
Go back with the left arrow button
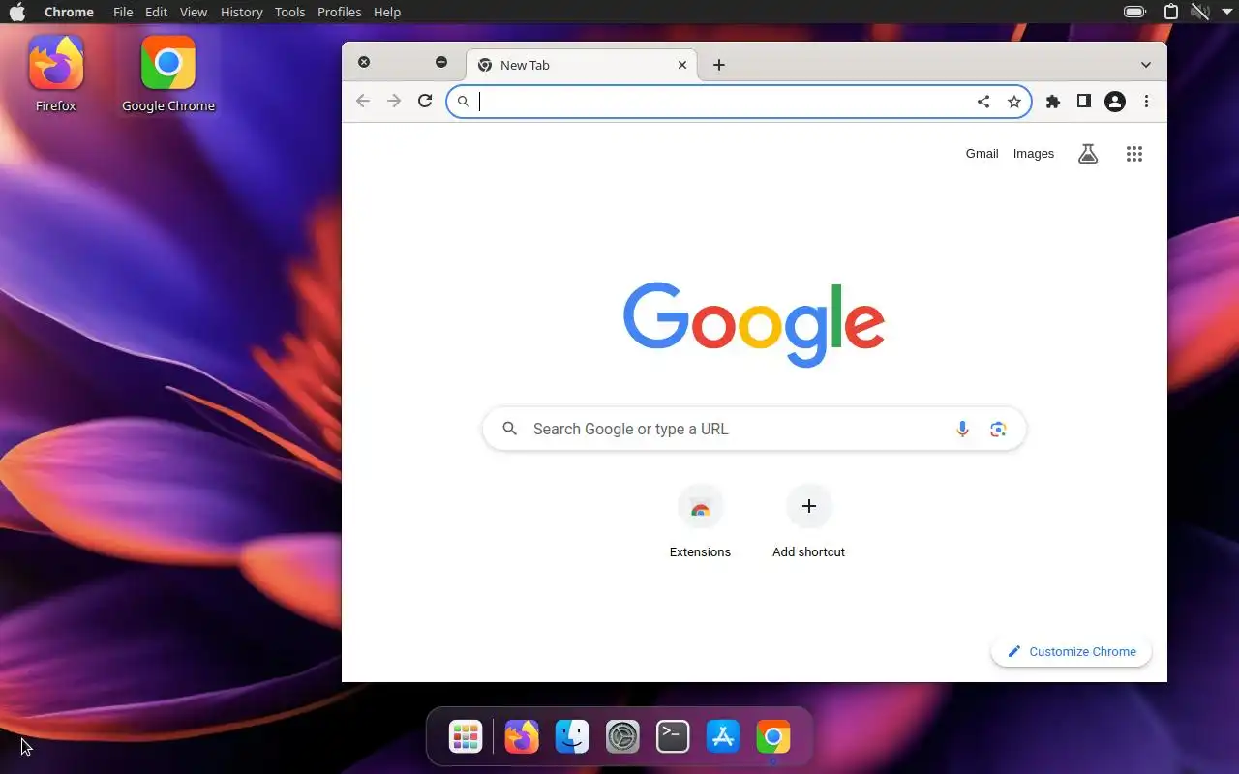(x=363, y=101)
